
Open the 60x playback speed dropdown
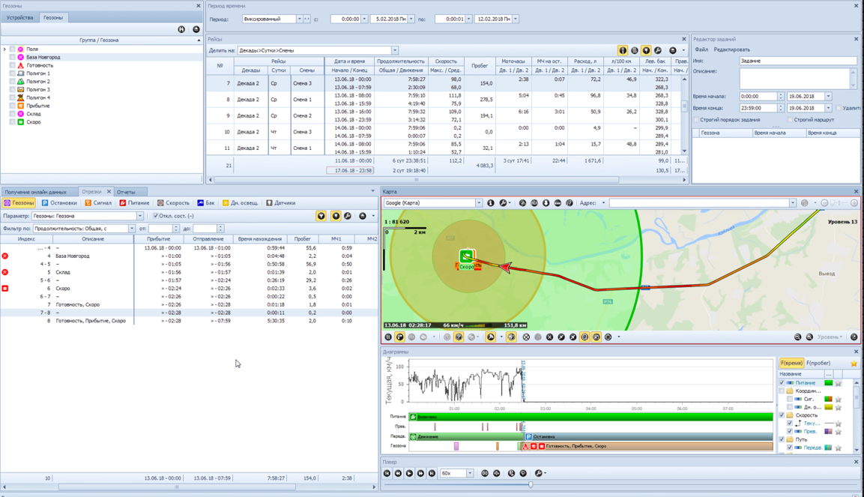pyautogui.click(x=470, y=473)
